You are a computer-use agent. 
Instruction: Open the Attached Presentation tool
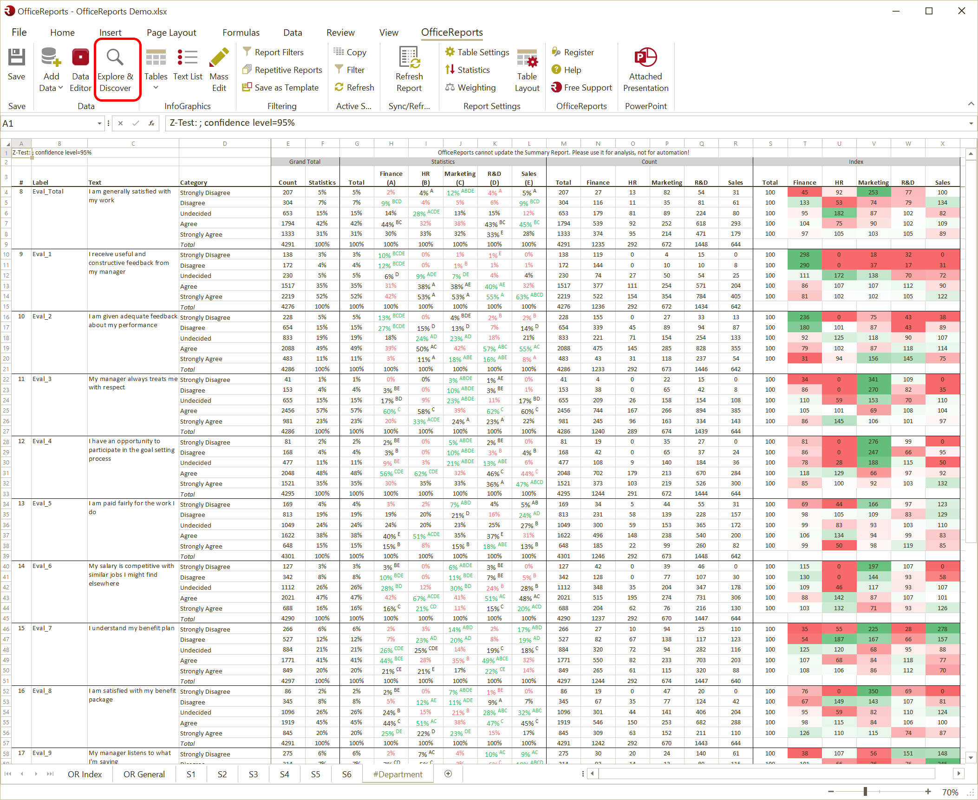tap(645, 69)
